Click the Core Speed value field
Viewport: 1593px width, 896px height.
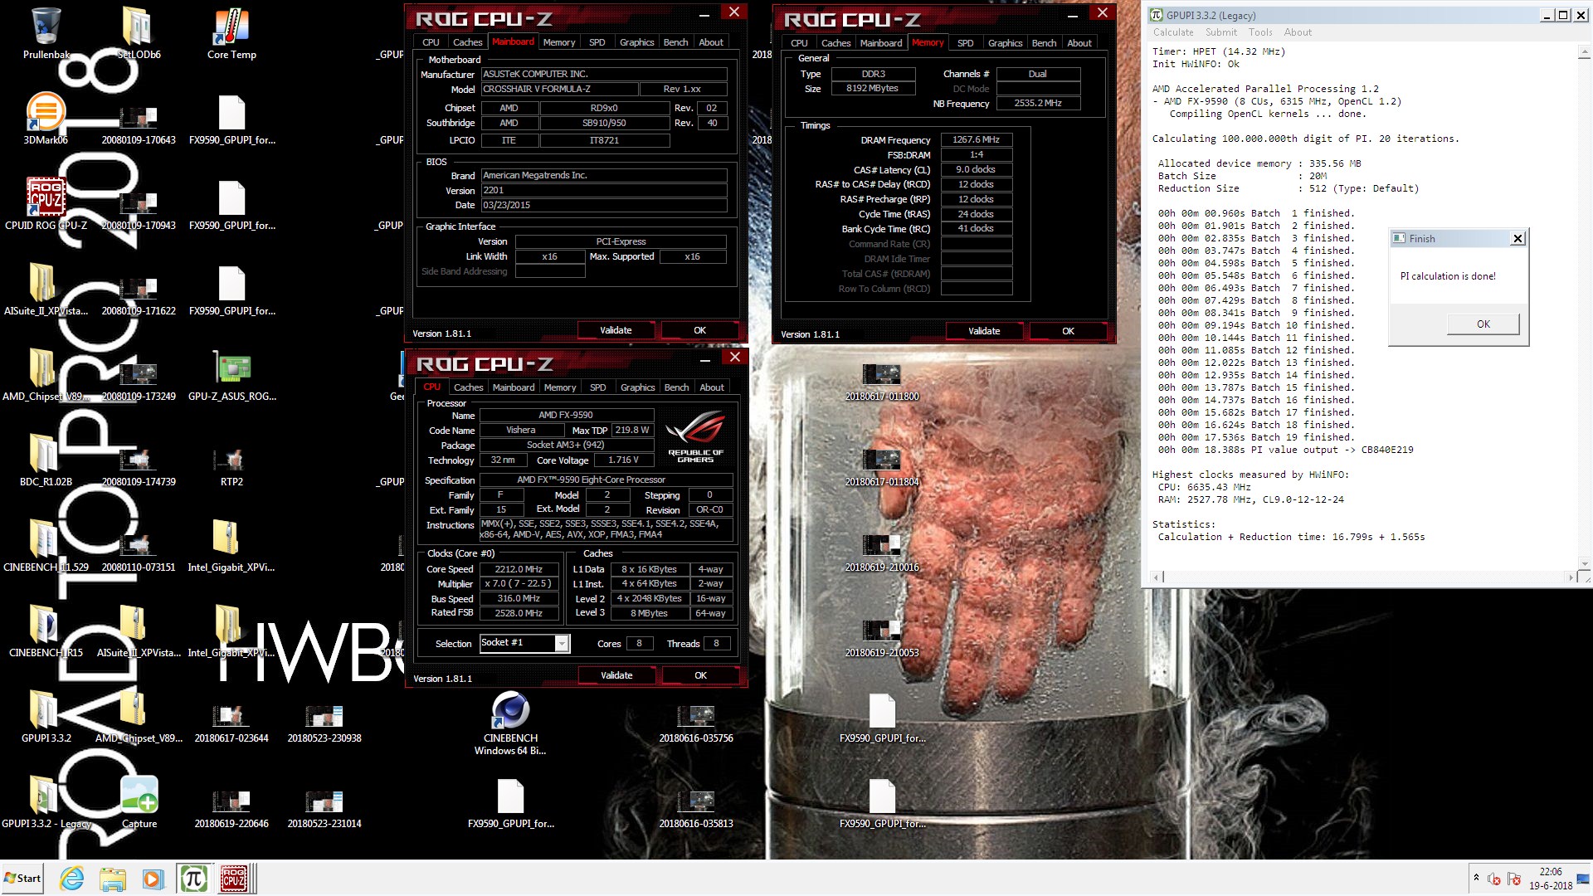[519, 569]
